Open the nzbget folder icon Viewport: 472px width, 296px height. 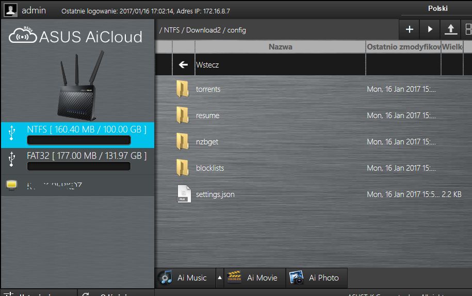tap(183, 141)
